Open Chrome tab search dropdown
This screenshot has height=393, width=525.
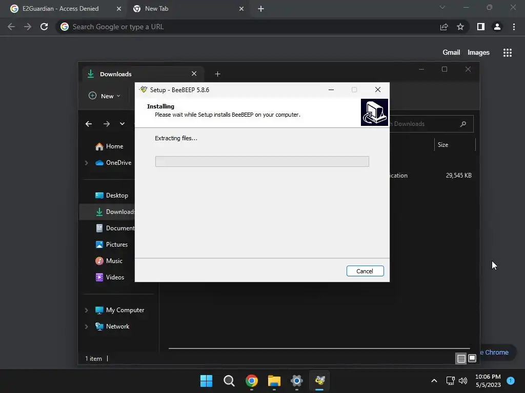click(442, 7)
